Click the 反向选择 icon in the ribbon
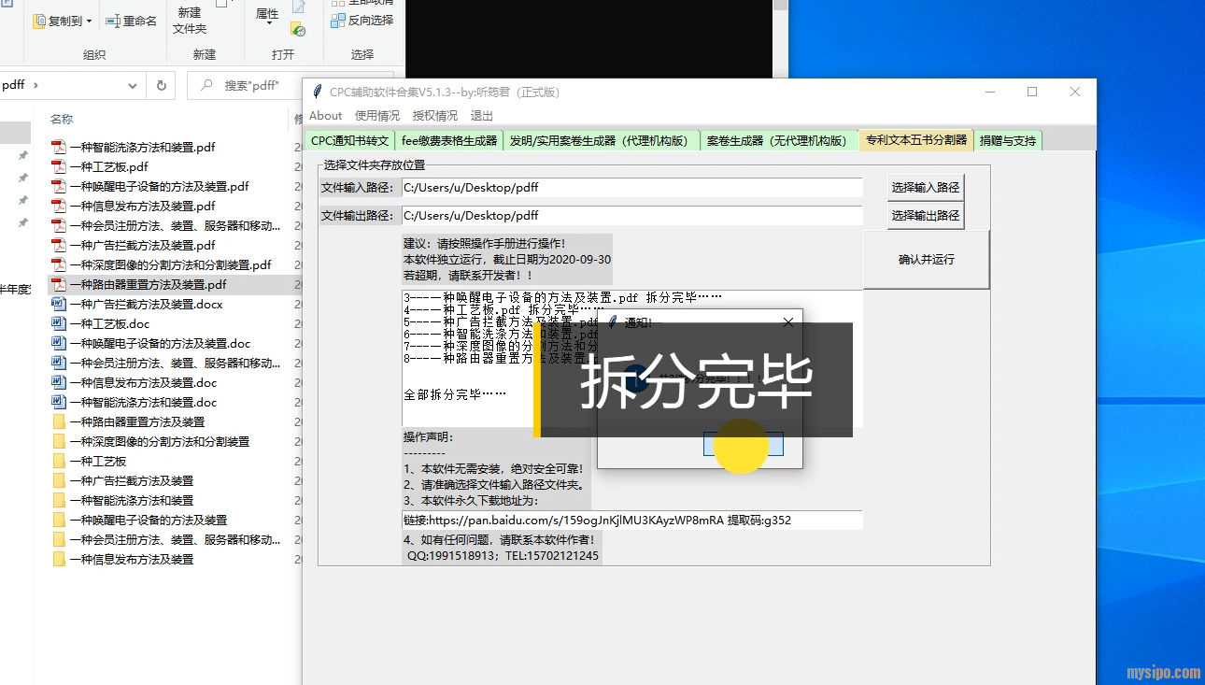The width and height of the screenshot is (1205, 685). pyautogui.click(x=338, y=21)
